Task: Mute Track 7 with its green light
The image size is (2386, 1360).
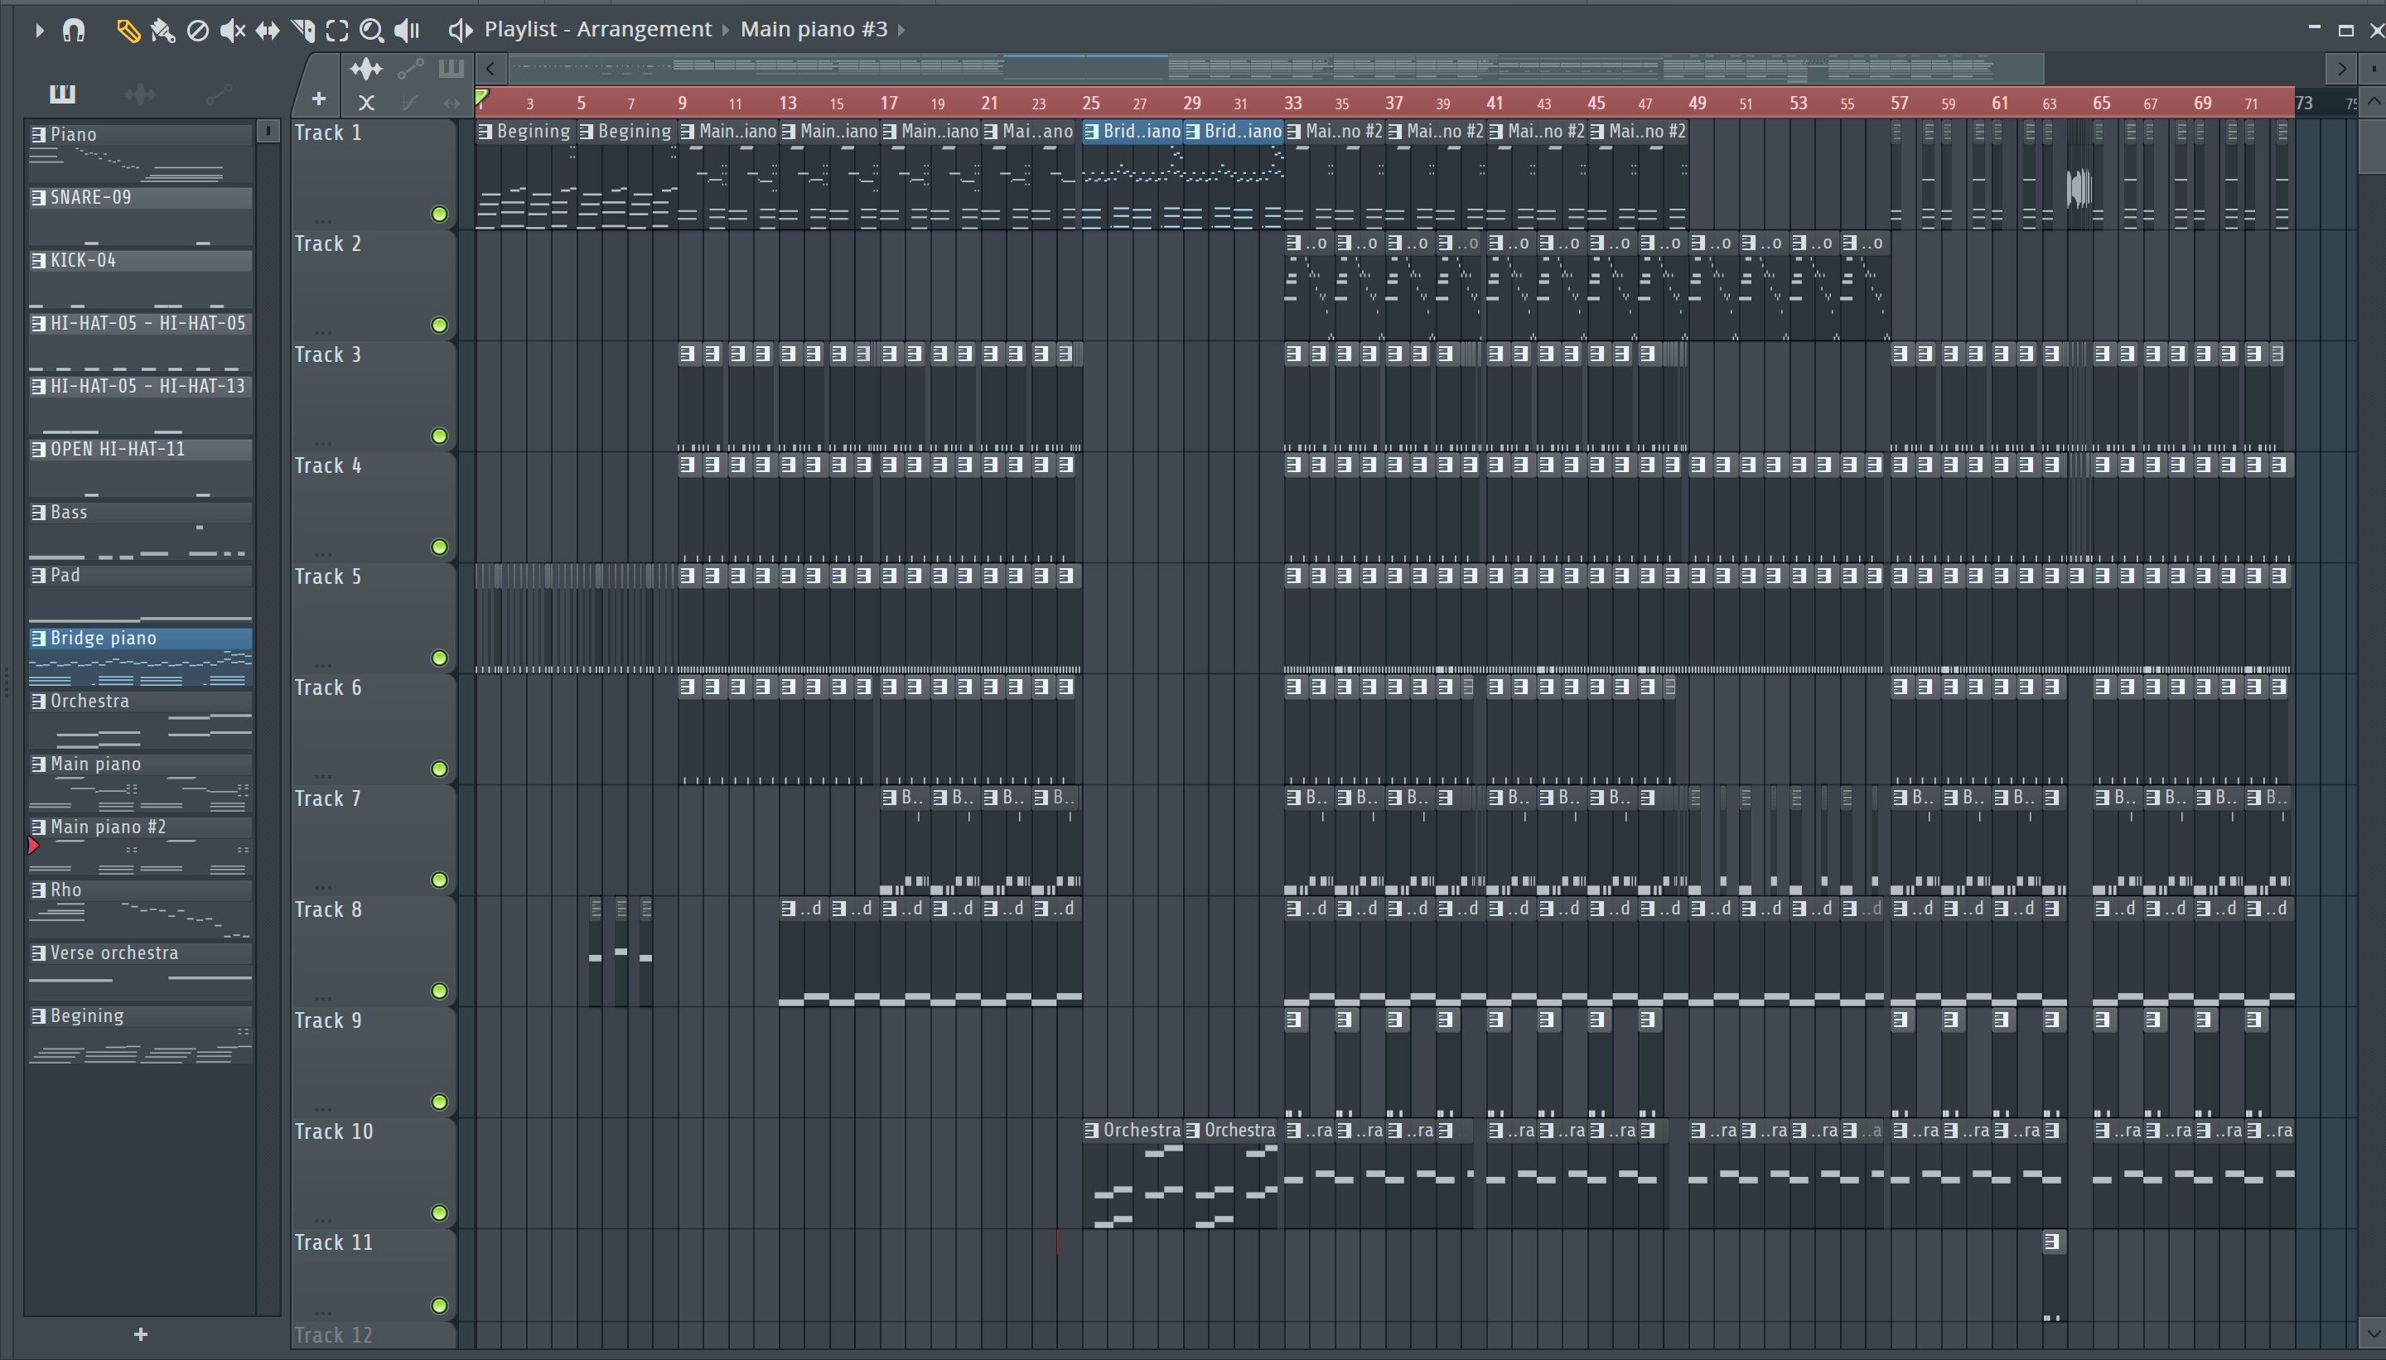Action: pyautogui.click(x=439, y=880)
